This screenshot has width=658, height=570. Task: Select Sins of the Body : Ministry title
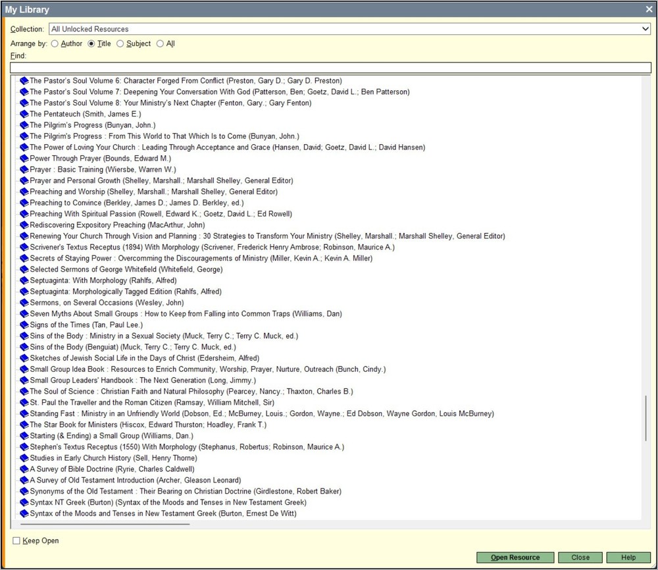(164, 336)
